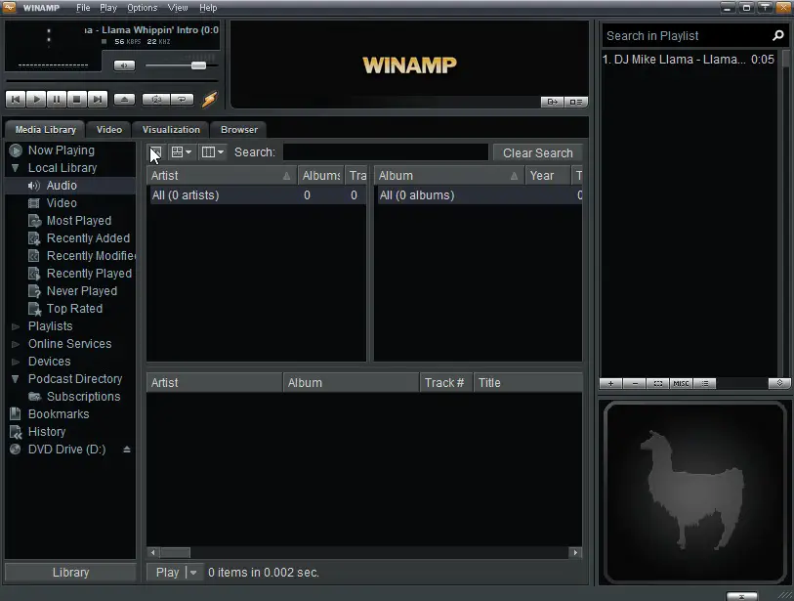
Task: Sort track list by Title column
Action: [527, 383]
